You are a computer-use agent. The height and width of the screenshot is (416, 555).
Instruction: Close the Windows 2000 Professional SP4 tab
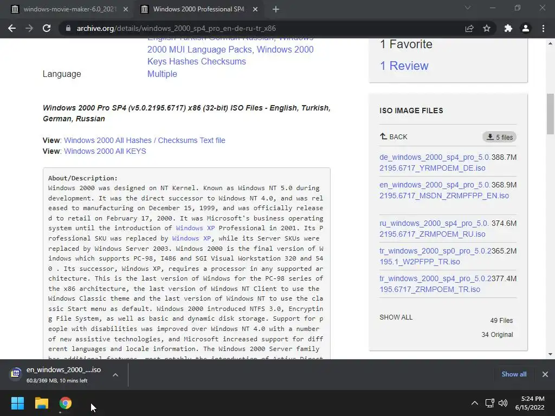tap(255, 9)
